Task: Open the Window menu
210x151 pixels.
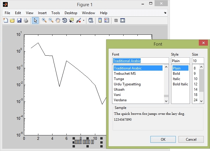Action: pyautogui.click(x=88, y=13)
